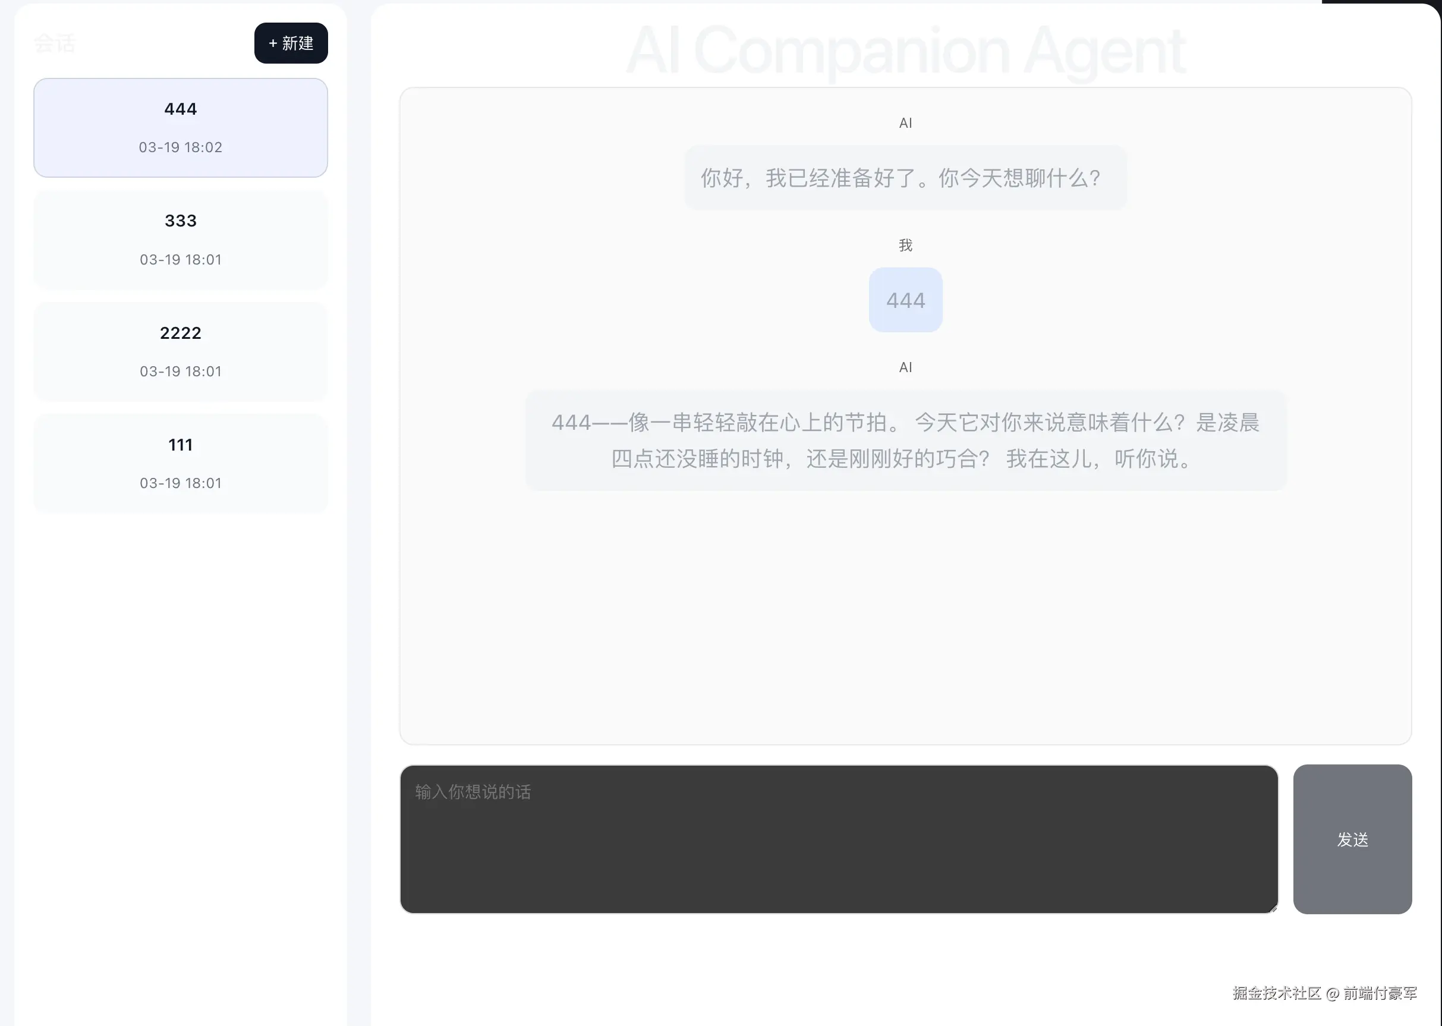Click the AI reply about 444 节拍
The image size is (1442, 1026).
click(x=905, y=440)
